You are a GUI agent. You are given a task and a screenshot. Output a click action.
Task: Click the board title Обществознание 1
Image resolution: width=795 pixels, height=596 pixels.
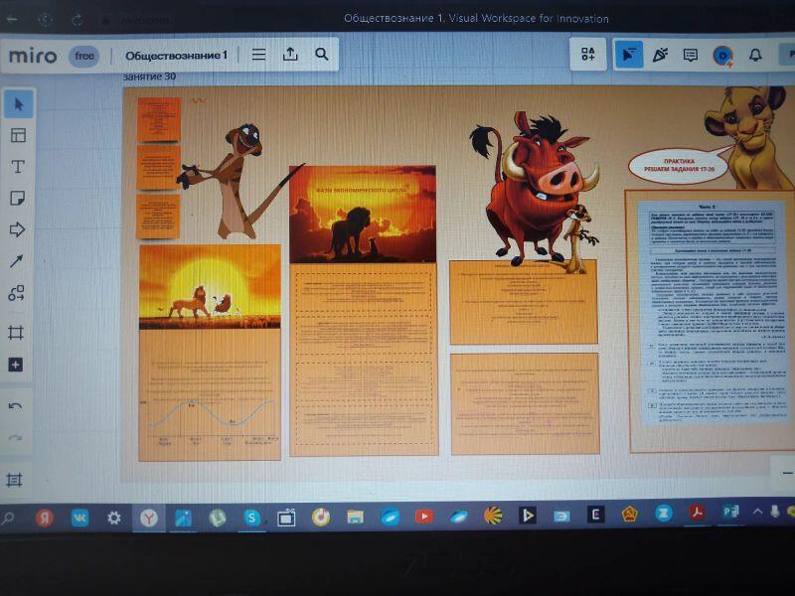tap(176, 56)
